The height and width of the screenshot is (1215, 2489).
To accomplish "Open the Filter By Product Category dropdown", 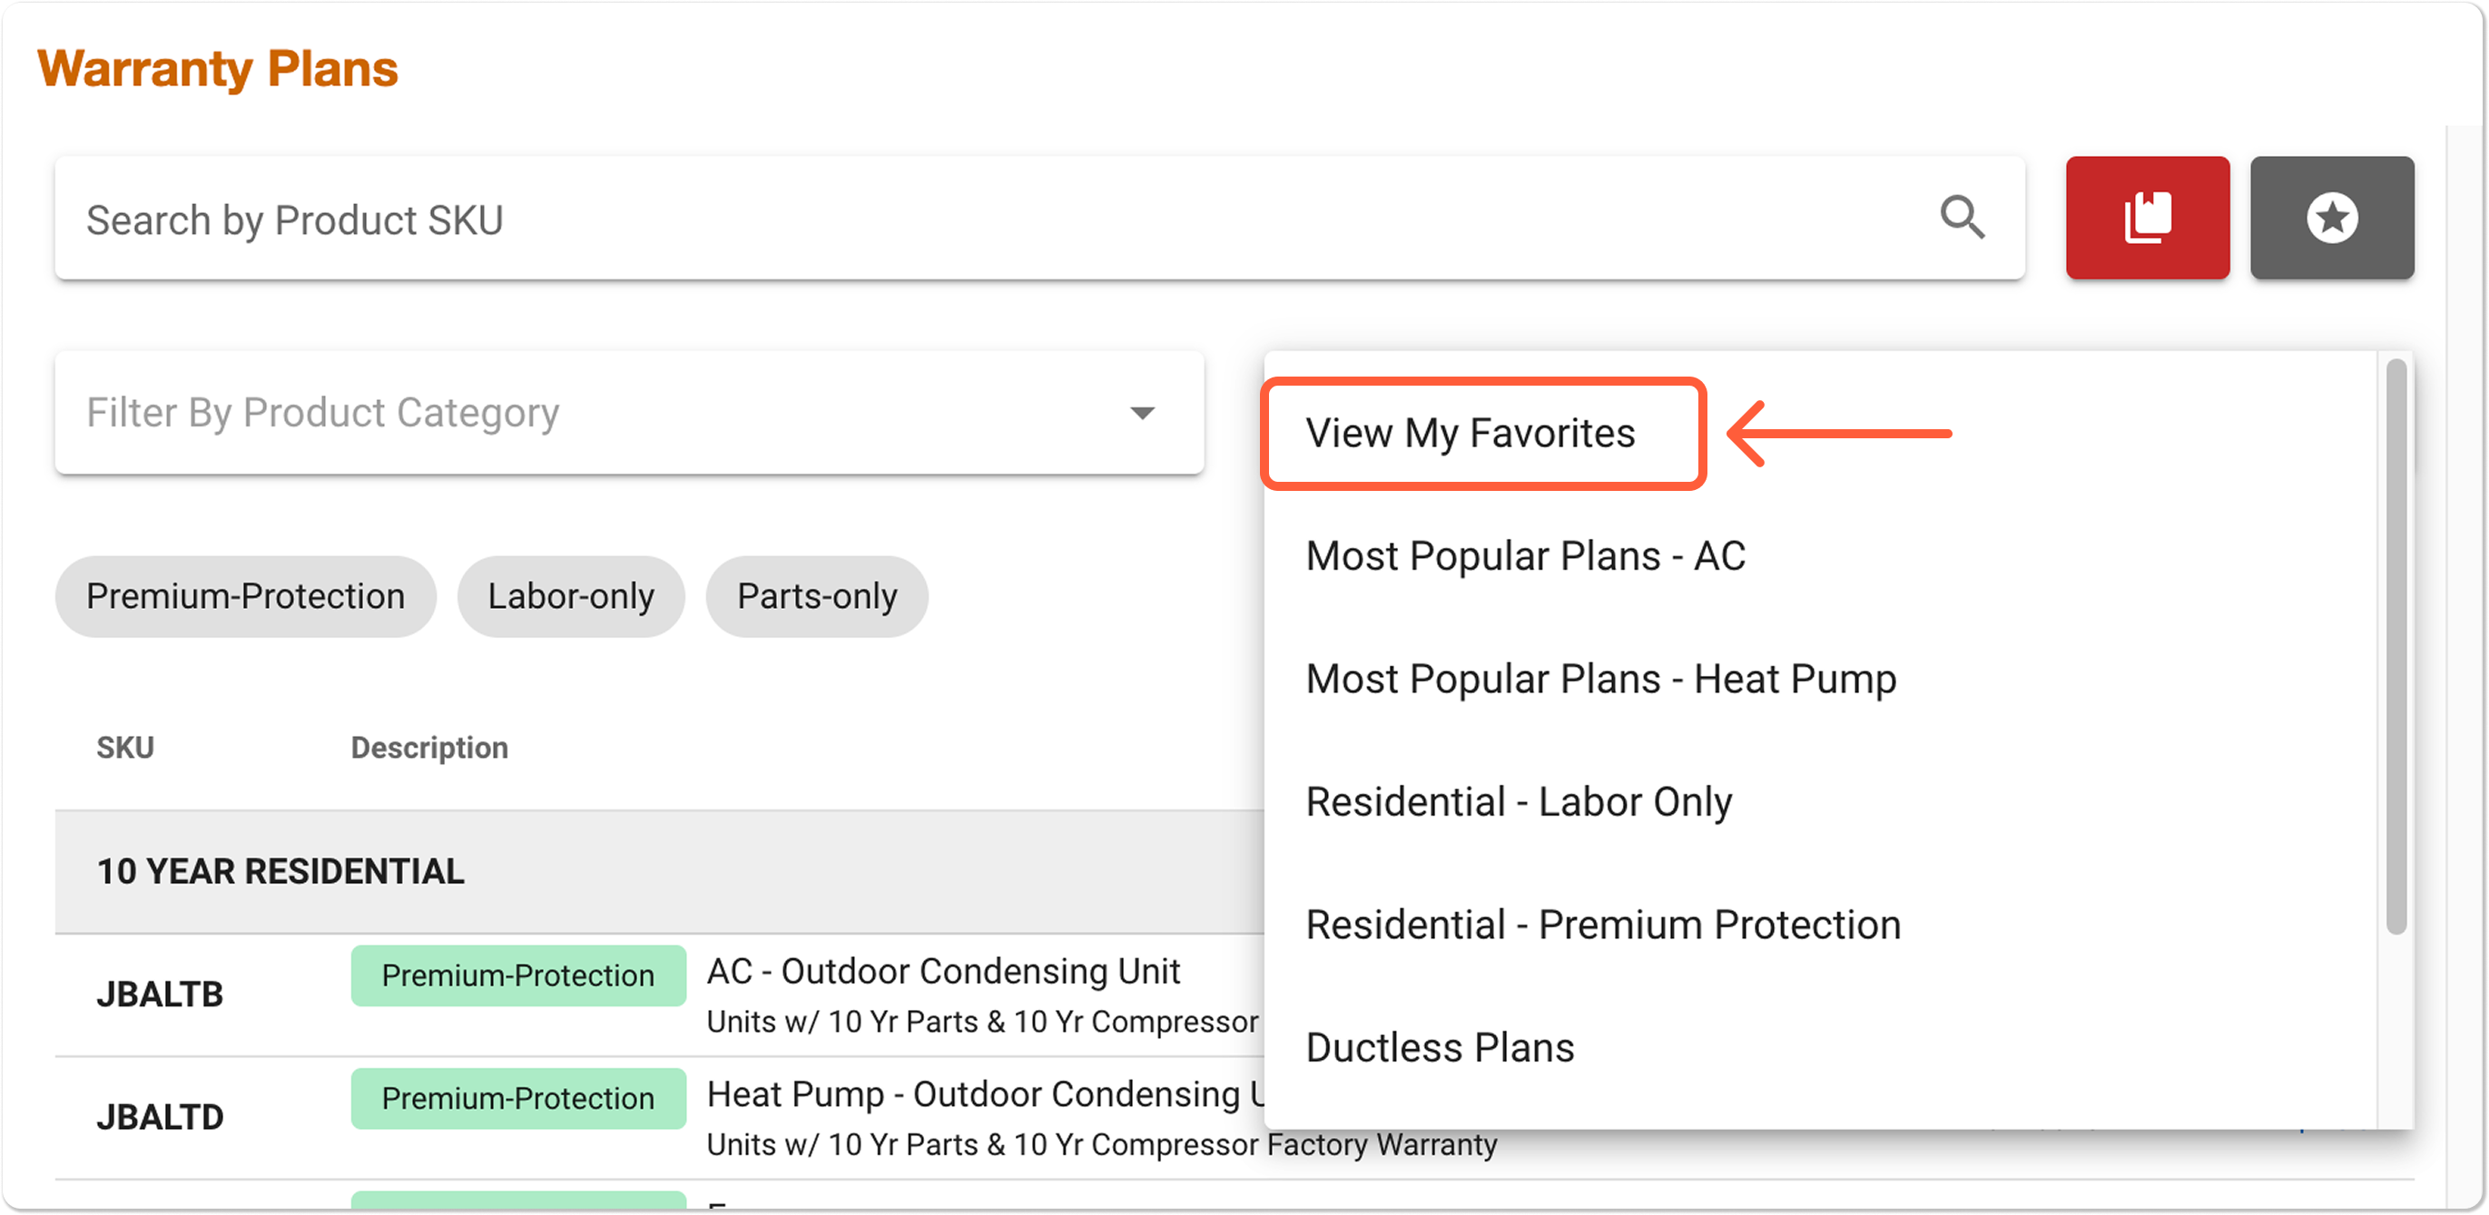I will coord(629,412).
